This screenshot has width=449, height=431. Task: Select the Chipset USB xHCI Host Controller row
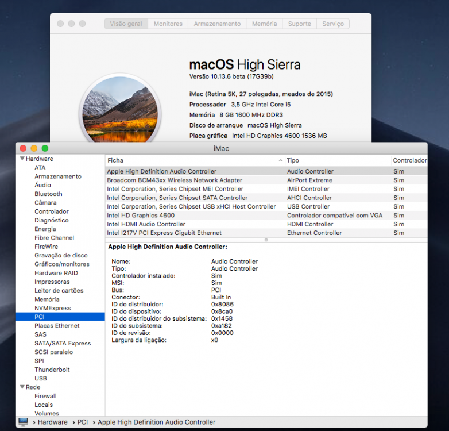click(x=266, y=206)
